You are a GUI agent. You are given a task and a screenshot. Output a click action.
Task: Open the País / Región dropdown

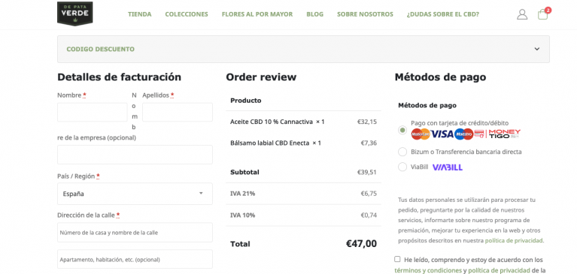(135, 194)
